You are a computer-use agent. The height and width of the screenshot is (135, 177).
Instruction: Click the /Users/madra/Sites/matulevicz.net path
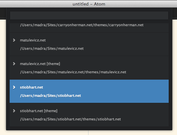click(x=52, y=48)
